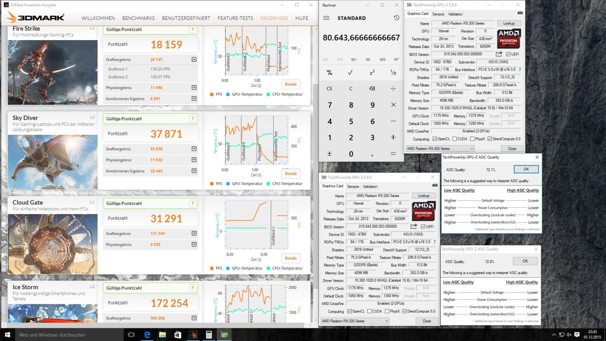Toggle the CUDA checkbox in lower GPU-Z
Viewport: 606px width, 341px height.
(370, 311)
